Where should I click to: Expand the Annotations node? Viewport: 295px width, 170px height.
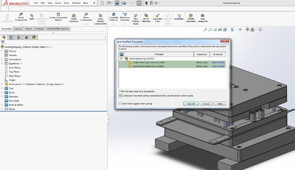[2, 59]
